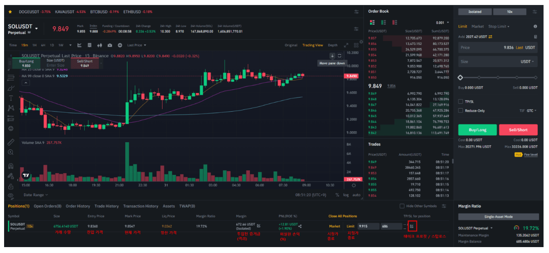The width and height of the screenshot is (549, 253).
Task: Show both bids and asks order book view
Action: tap(372, 22)
